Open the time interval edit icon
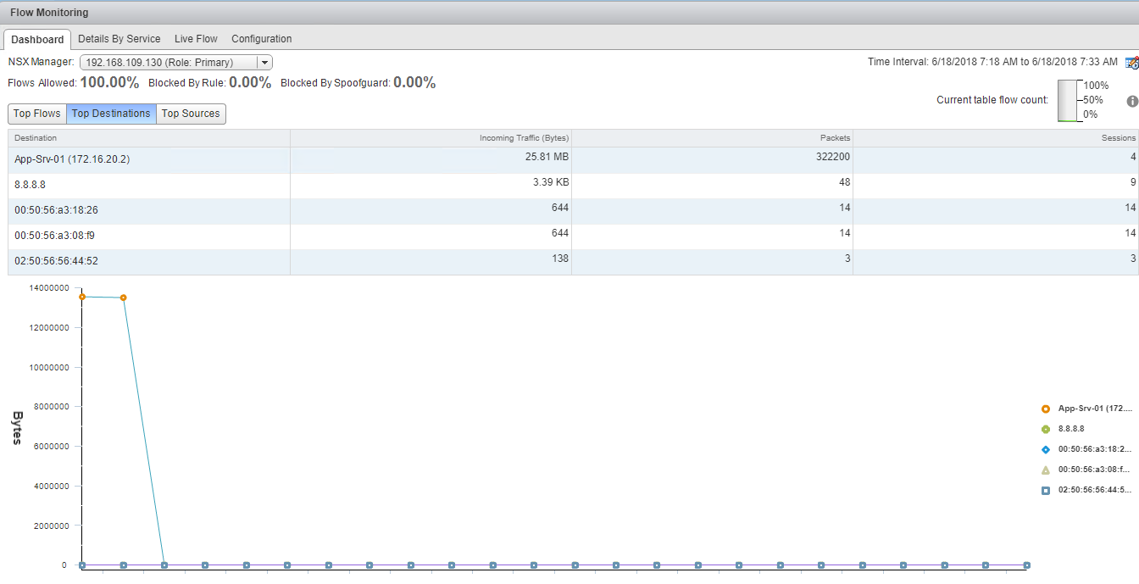This screenshot has width=1139, height=584. click(1131, 63)
